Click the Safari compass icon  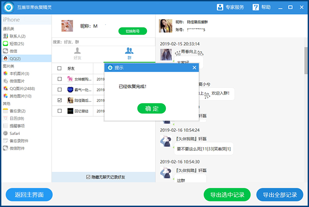5,133
